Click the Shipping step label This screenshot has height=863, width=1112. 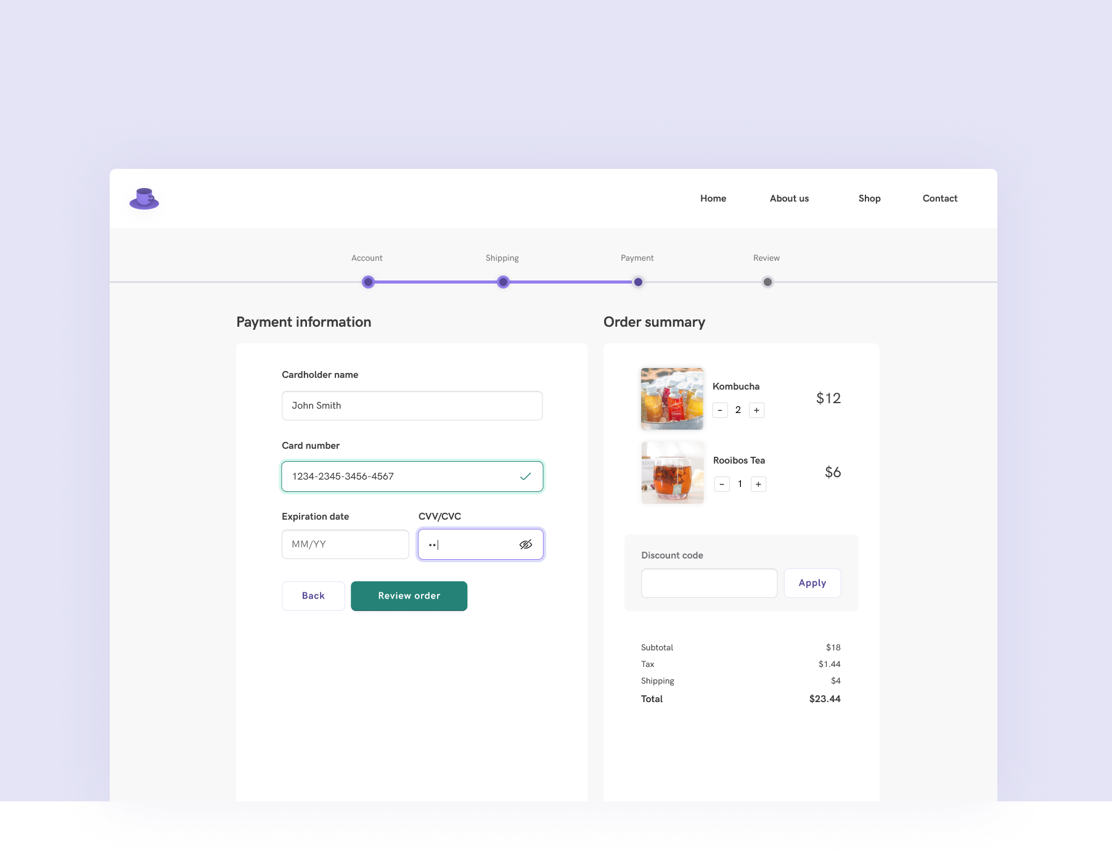coord(502,258)
